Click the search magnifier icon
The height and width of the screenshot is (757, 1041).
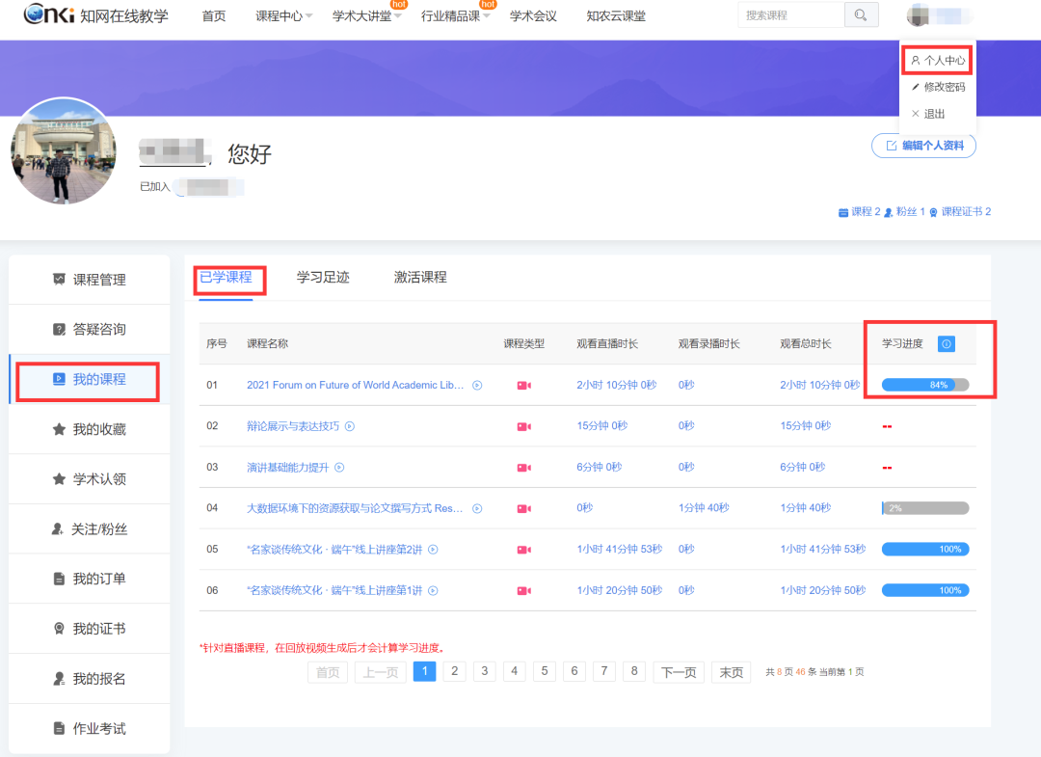click(861, 15)
